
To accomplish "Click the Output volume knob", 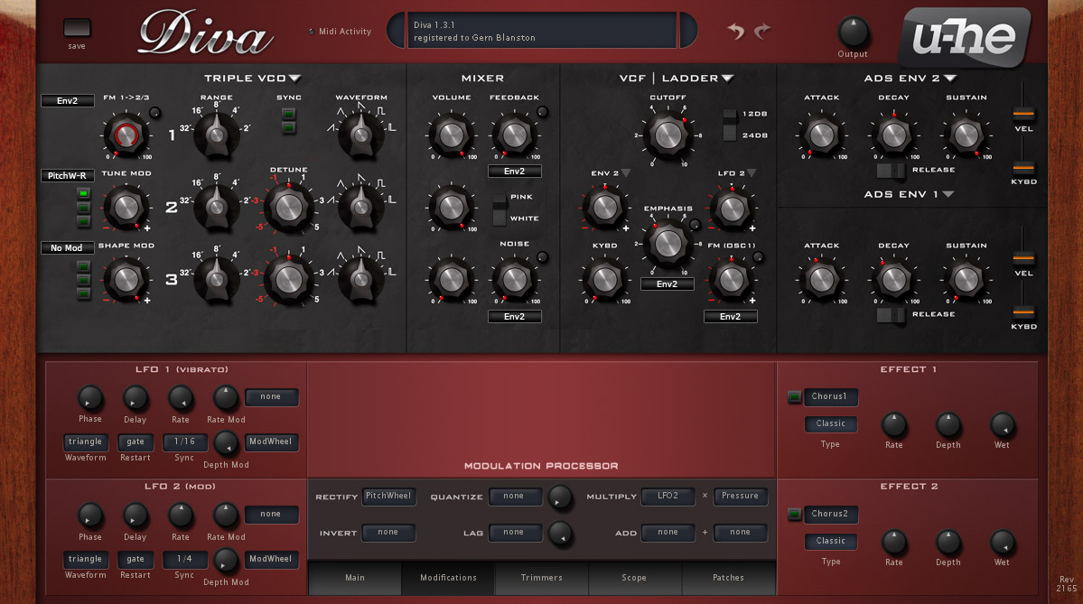I will tap(853, 32).
